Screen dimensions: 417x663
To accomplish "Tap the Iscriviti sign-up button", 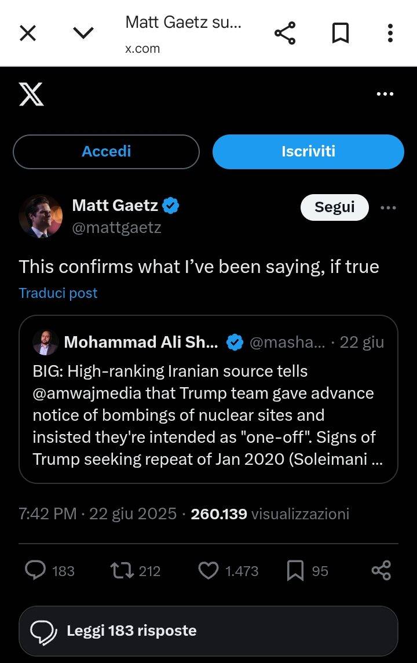I will click(x=308, y=152).
